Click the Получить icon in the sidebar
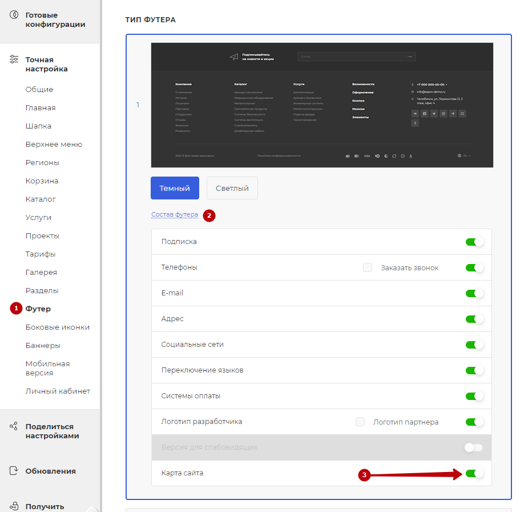Image resolution: width=520 pixels, height=512 pixels. tap(14, 506)
